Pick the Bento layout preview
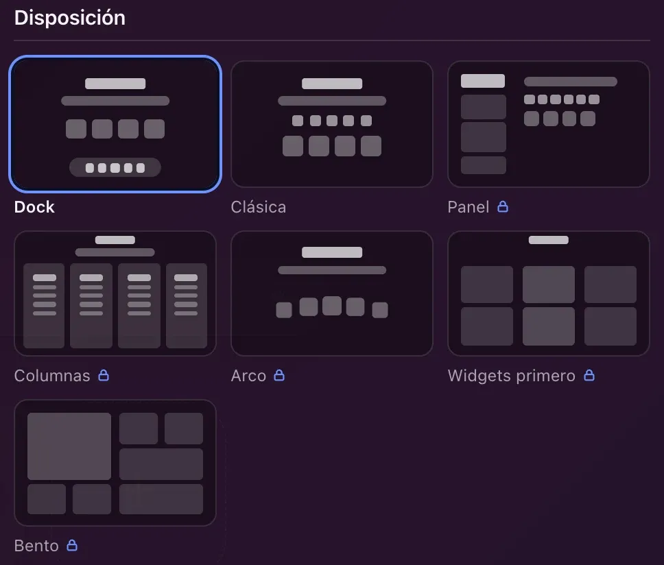This screenshot has height=565, width=664. pyautogui.click(x=115, y=463)
